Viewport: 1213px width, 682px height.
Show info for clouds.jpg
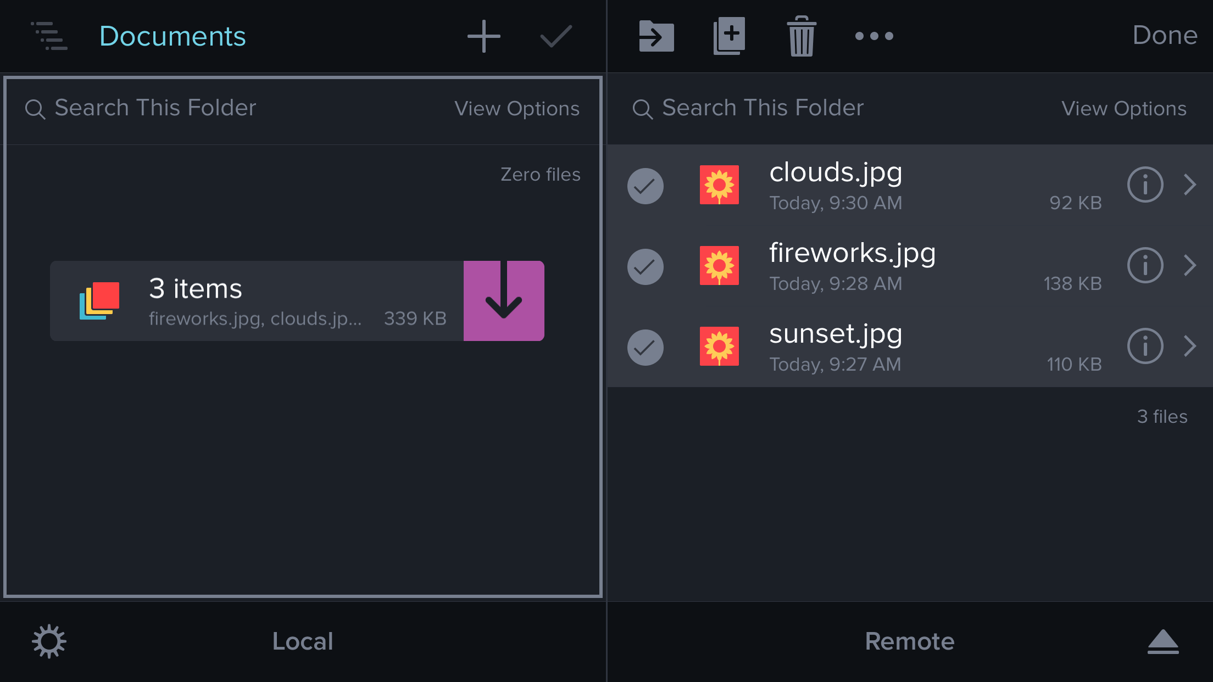coord(1145,185)
